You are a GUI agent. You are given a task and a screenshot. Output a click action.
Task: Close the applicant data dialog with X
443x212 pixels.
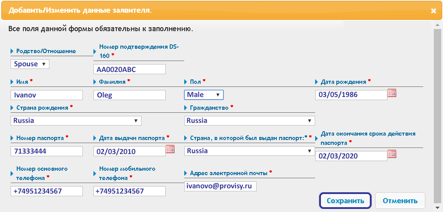point(433,11)
